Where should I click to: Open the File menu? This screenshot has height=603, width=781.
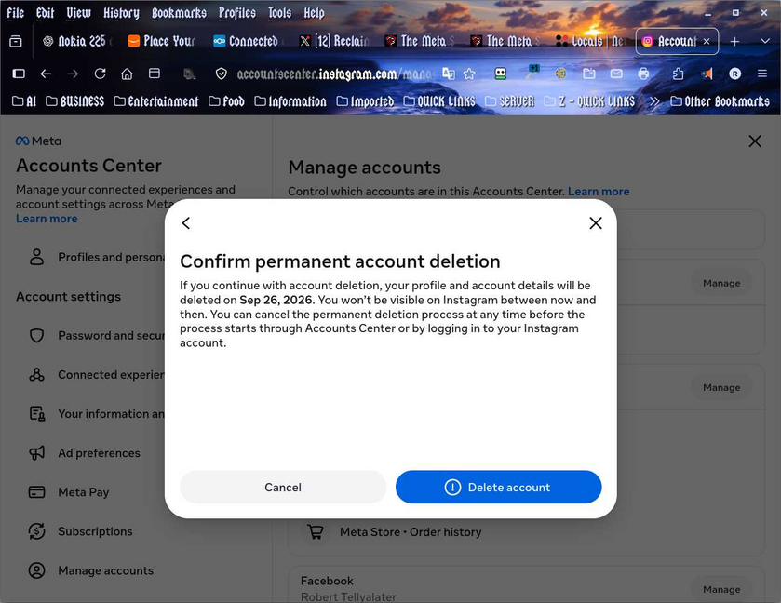point(16,13)
